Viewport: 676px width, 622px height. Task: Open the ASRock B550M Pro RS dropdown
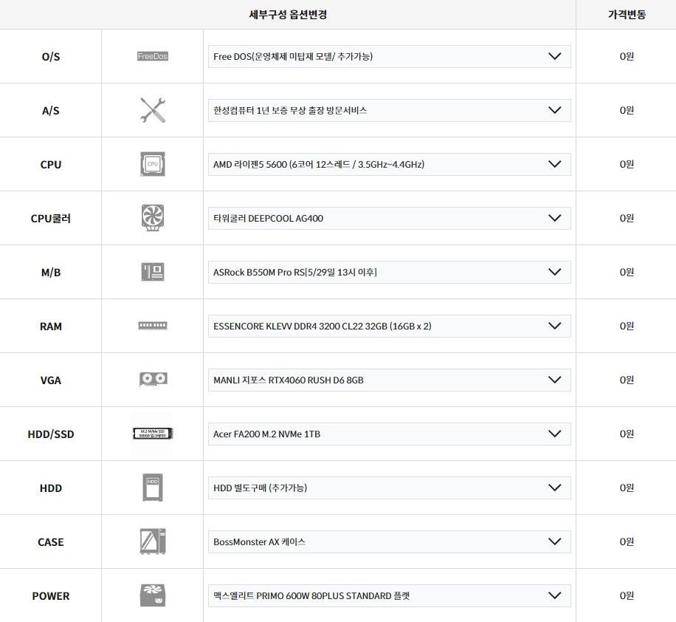coord(390,273)
